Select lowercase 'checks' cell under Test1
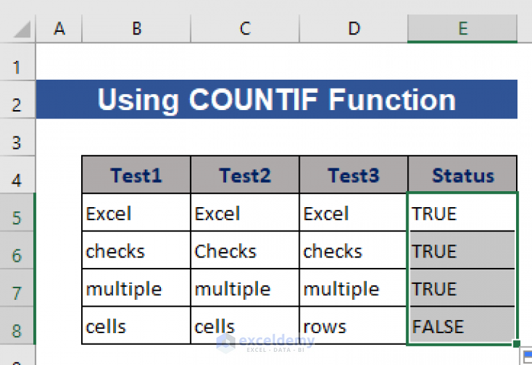The image size is (532, 365). pos(137,250)
